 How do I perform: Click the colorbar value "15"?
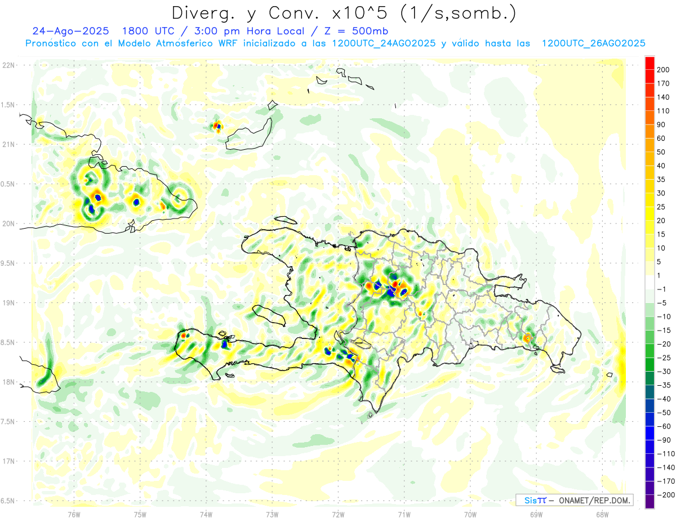pos(662,234)
